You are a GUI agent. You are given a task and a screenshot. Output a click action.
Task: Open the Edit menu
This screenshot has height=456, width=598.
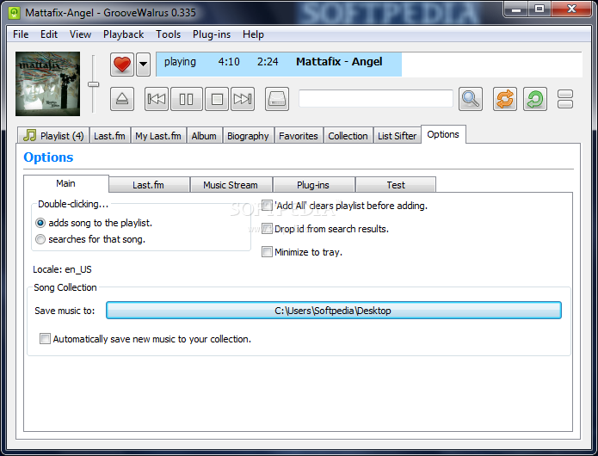pyautogui.click(x=49, y=34)
